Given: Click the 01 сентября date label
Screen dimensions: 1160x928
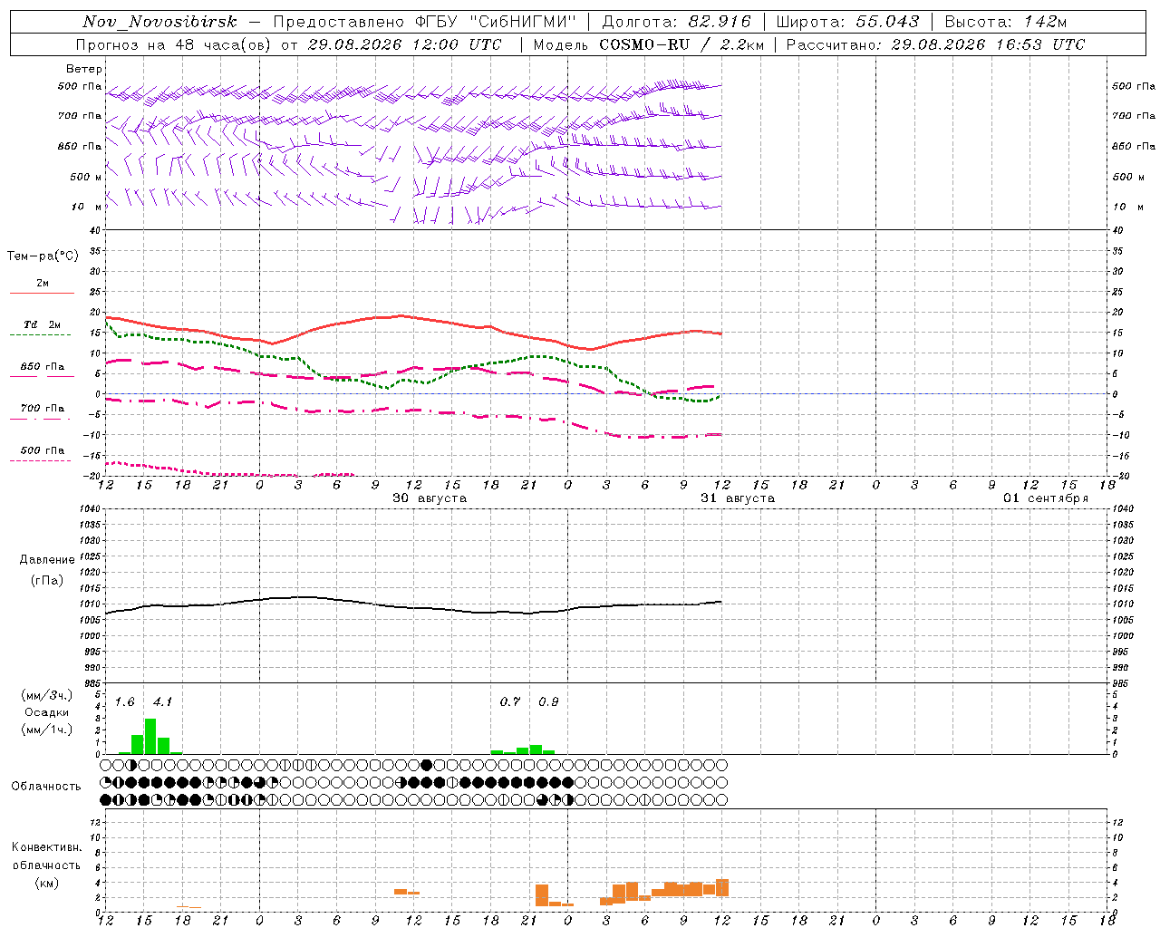Looking at the screenshot, I should coord(1046,498).
